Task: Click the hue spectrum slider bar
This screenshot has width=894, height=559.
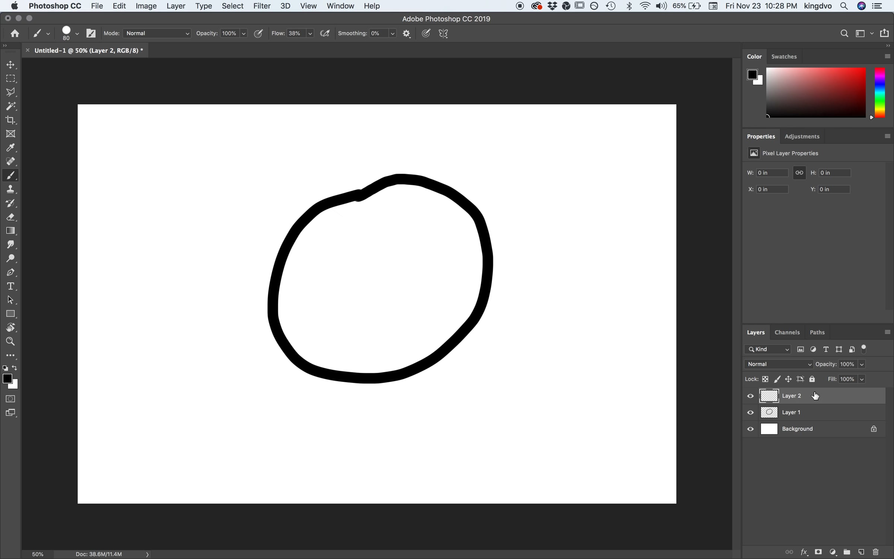Action: click(880, 92)
